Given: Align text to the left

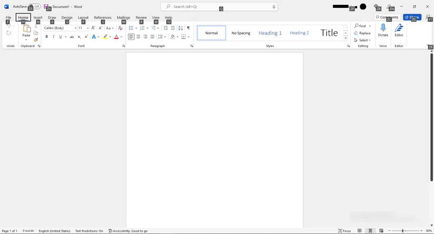Looking at the screenshot, I should 131,36.
